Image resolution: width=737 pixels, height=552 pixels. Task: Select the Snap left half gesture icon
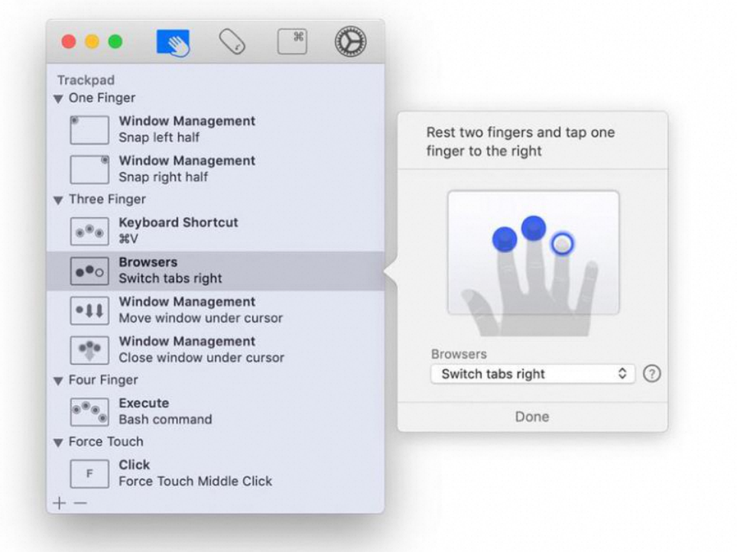[x=89, y=130]
